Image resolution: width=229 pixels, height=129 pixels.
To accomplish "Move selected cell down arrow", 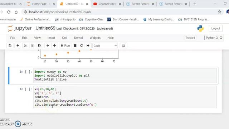I will [x=54, y=46].
